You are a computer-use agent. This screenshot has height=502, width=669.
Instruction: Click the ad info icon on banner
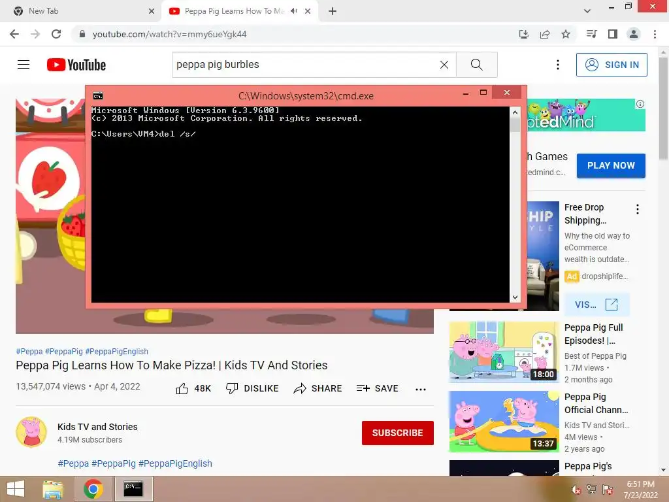(x=640, y=104)
